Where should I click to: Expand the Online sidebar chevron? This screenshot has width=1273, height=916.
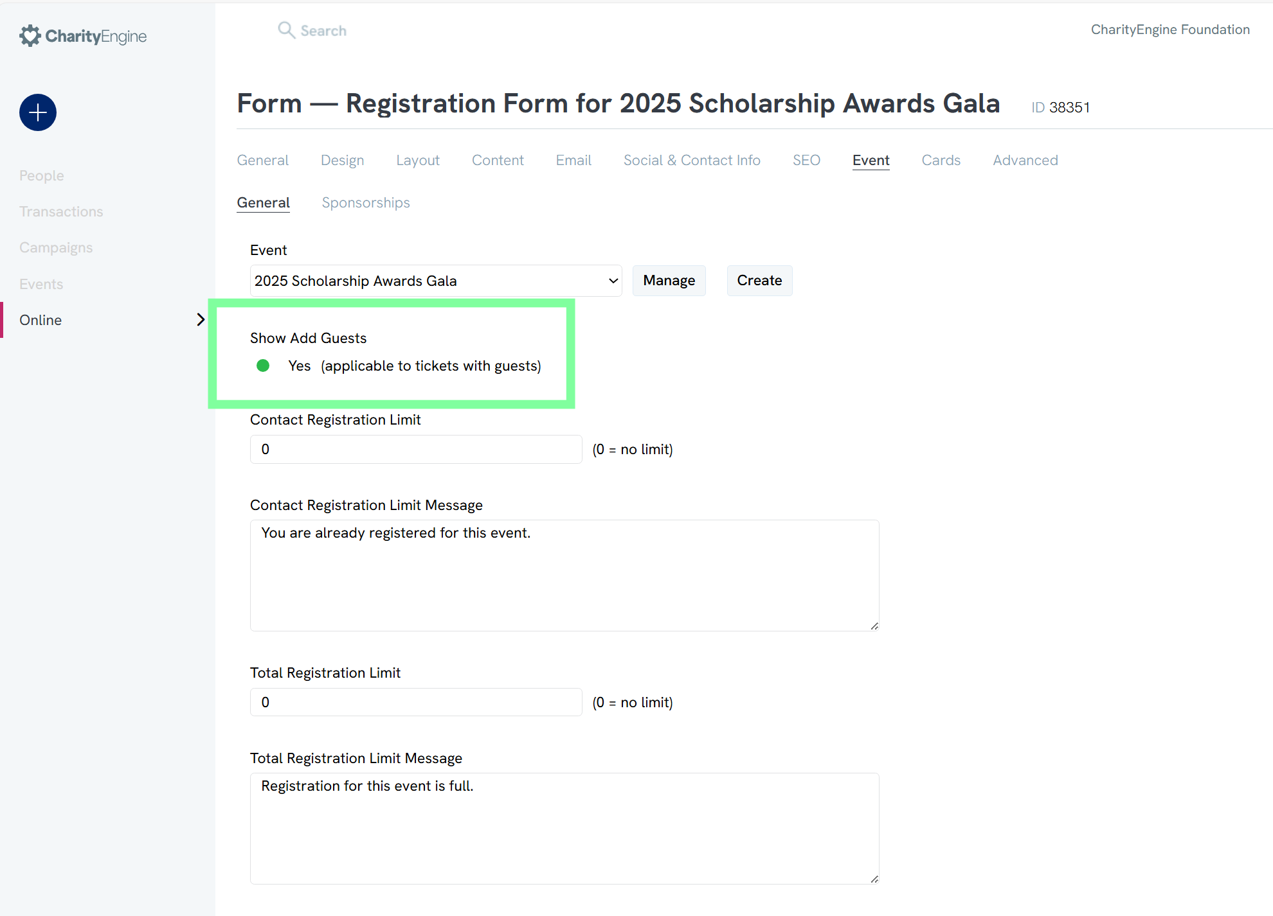[x=201, y=320]
